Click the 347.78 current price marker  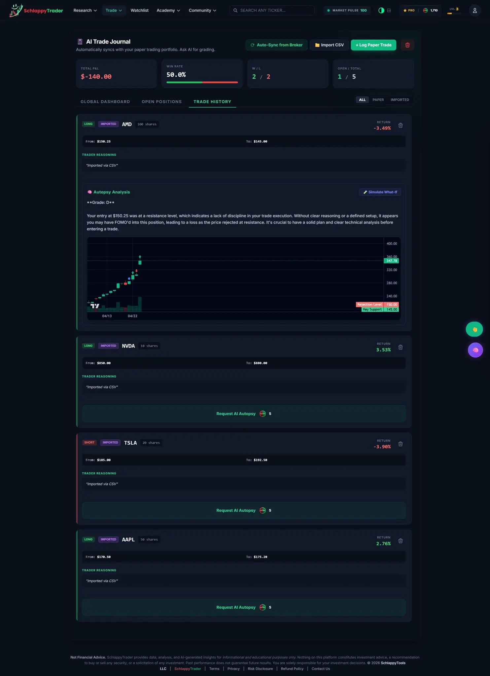(392, 261)
